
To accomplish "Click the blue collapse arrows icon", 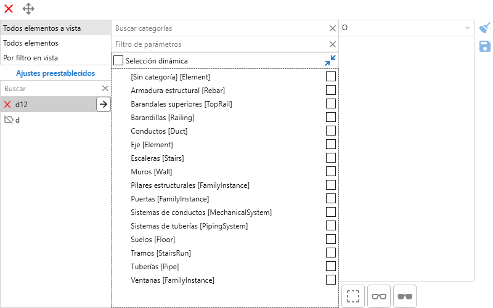I will (330, 60).
